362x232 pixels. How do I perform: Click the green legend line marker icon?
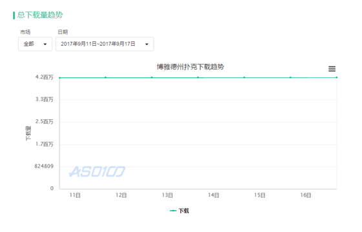coord(173,211)
